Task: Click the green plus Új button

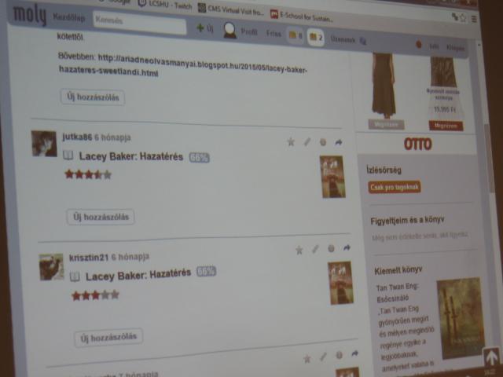Action: [x=205, y=28]
